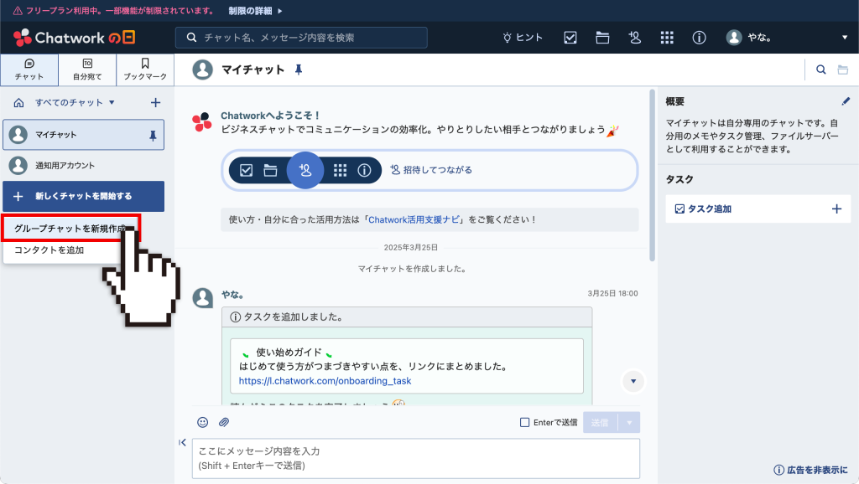Open the ヒント panel in top navigation
This screenshot has height=484, width=859.
[522, 38]
